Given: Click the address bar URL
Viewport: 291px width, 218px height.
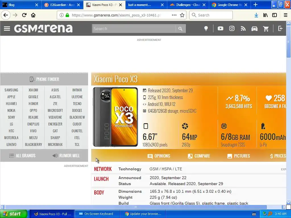Looking at the screenshot, I should (x=116, y=15).
